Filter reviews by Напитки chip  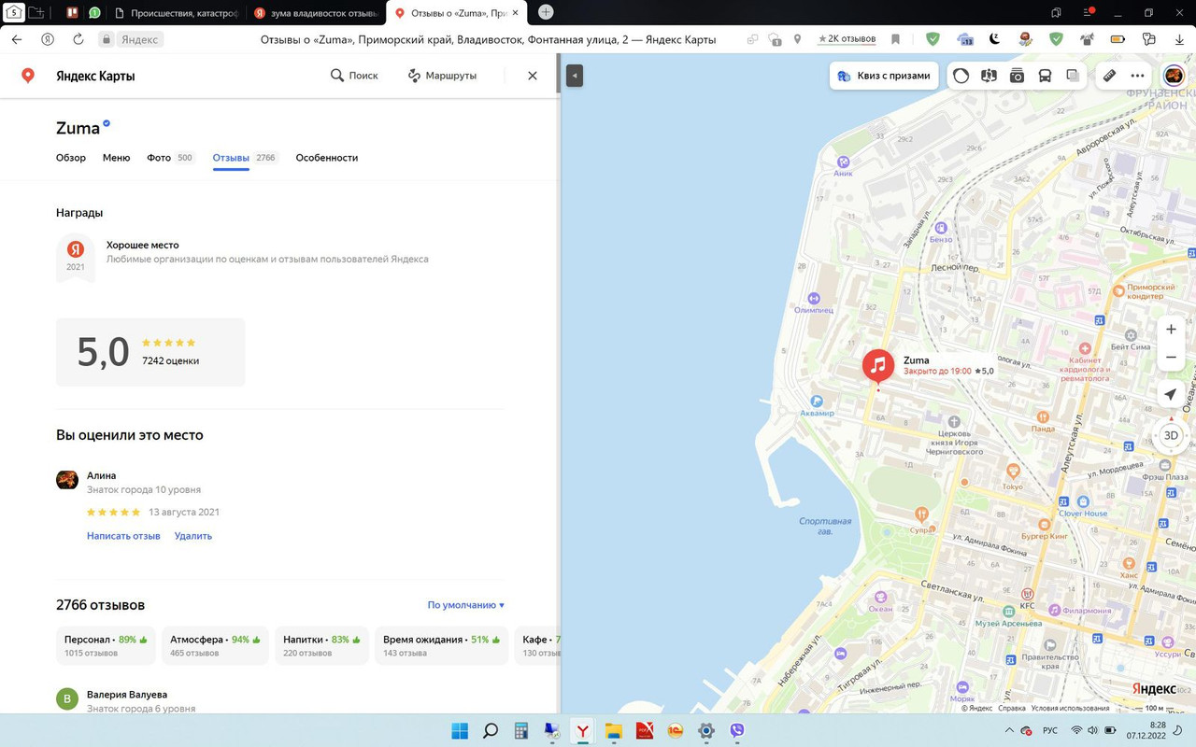pyautogui.click(x=321, y=645)
